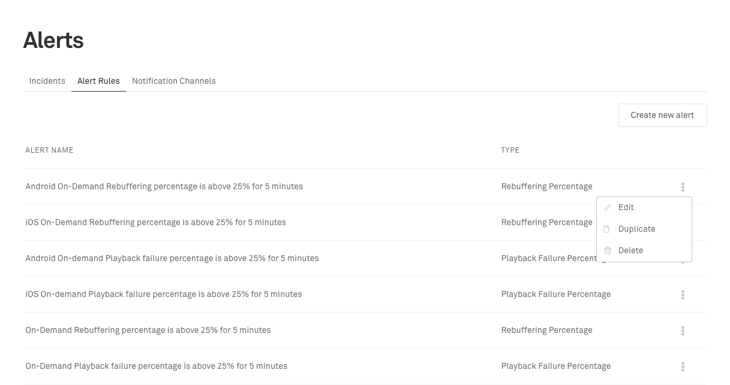Click the trash icon next to Delete

(x=608, y=251)
